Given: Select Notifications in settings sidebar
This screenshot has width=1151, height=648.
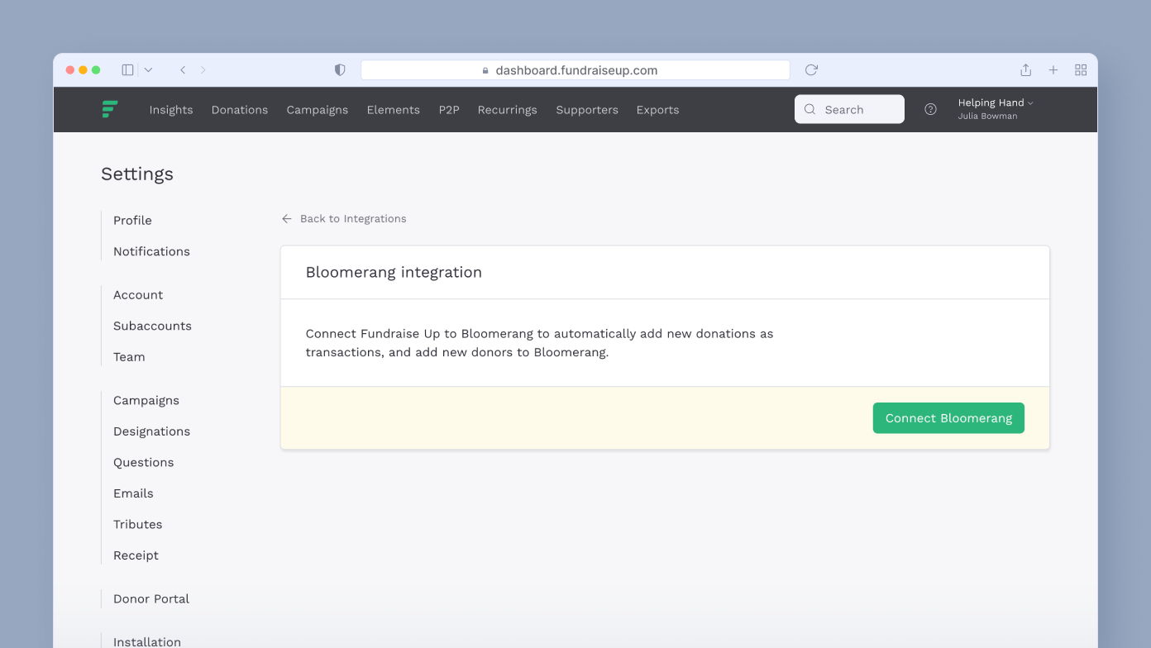Looking at the screenshot, I should pyautogui.click(x=151, y=251).
